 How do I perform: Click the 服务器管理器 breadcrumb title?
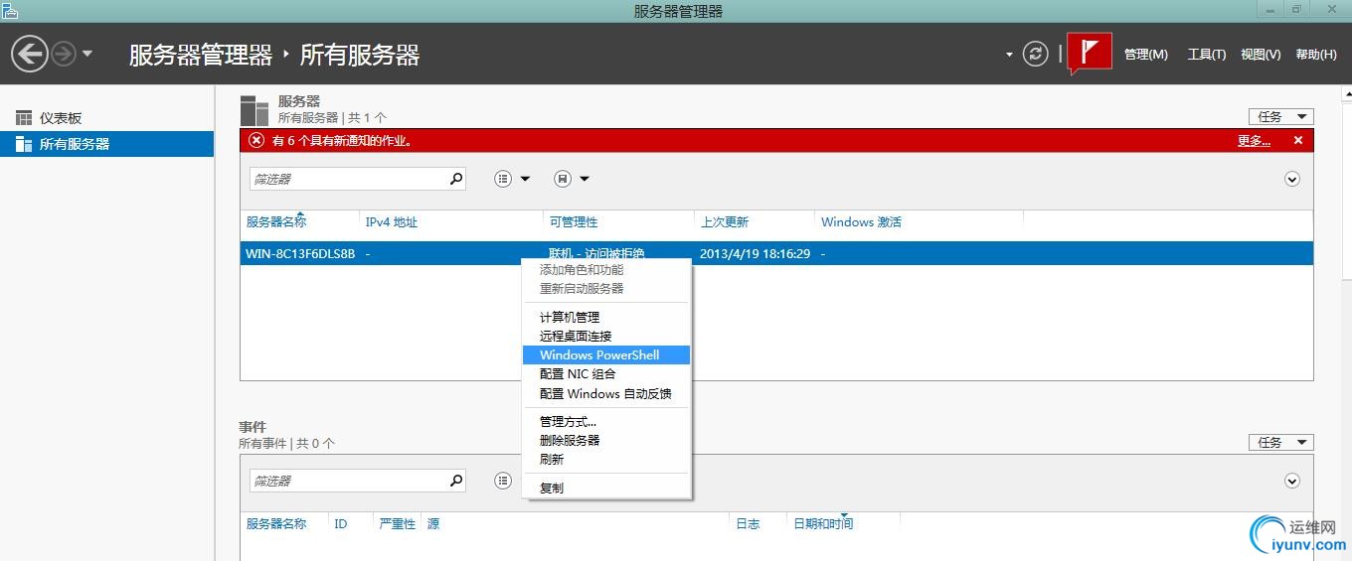tap(201, 55)
